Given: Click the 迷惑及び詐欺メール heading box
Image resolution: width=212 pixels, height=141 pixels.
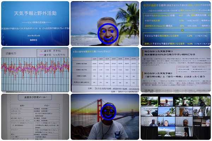Looking at the screenshot, I should pyautogui.click(x=35, y=97).
